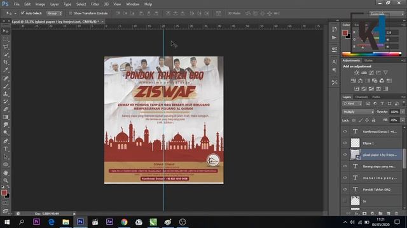Open the Layers panel flyout menu
Image resolution: width=407 pixels, height=228 pixels.
(x=403, y=97)
